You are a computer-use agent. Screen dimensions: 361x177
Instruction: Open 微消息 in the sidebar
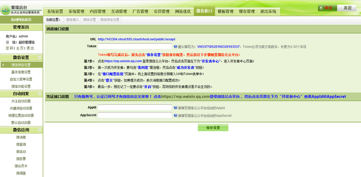(21, 138)
